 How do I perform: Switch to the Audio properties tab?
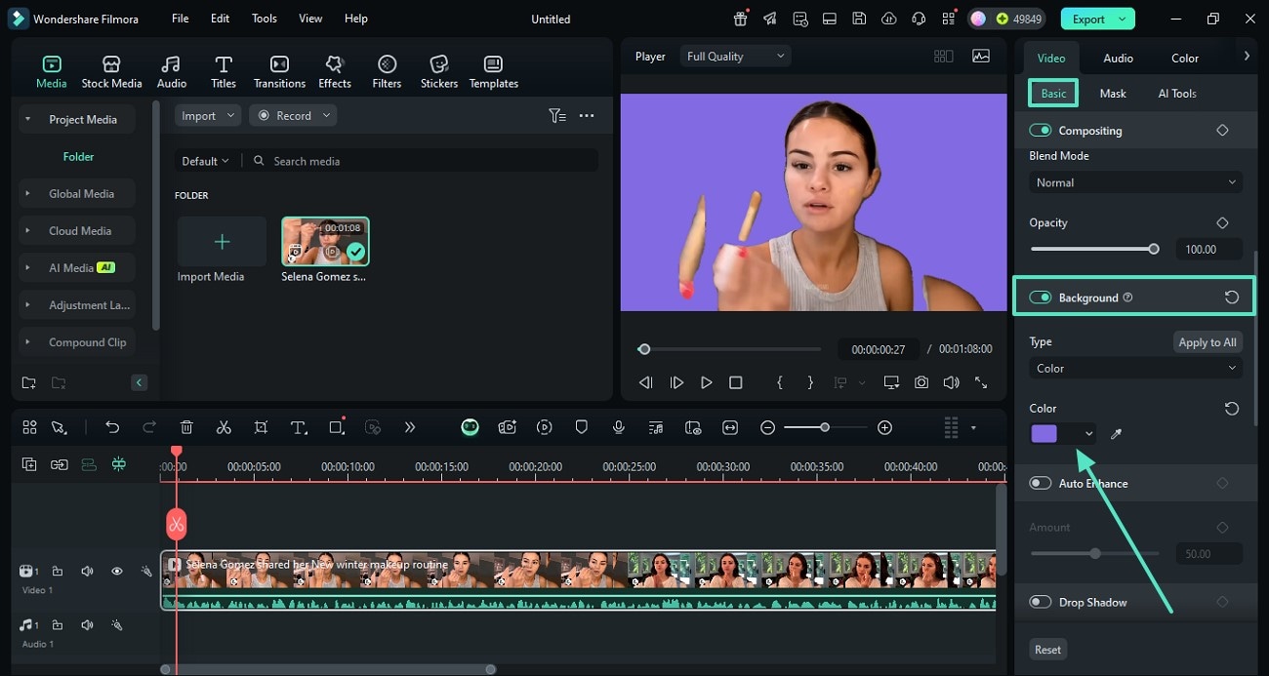pos(1118,59)
